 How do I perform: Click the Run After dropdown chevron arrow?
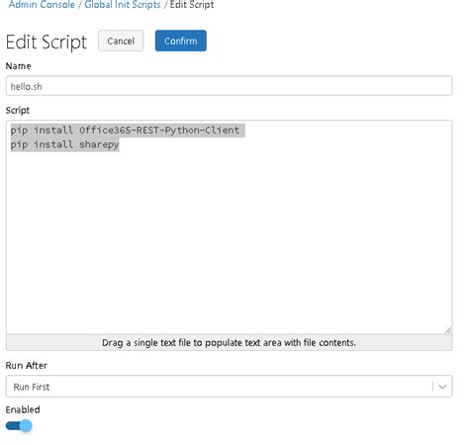[x=442, y=387]
